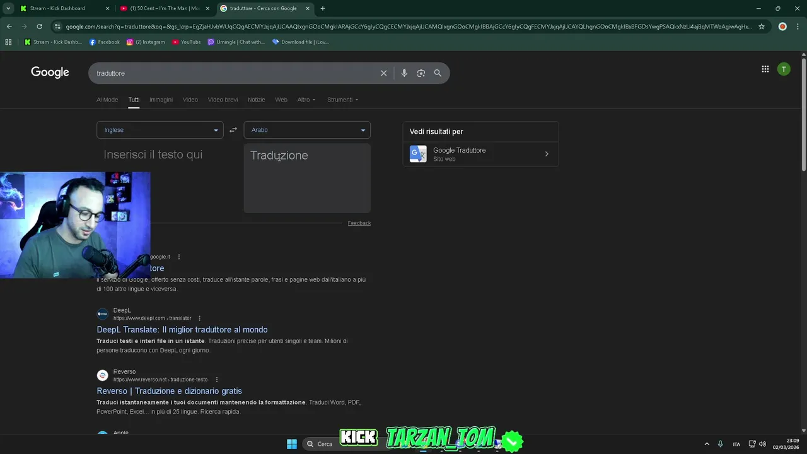
Task: Open search by image camera icon
Action: point(421,73)
